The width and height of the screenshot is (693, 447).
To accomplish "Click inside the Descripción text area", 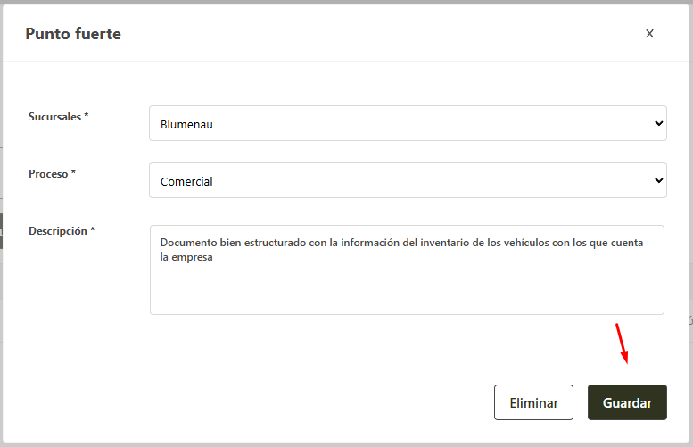I will coord(407,270).
